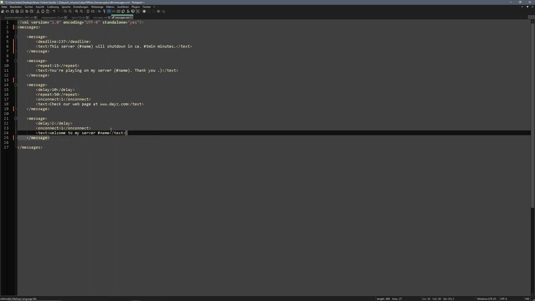Switch to the mapgroupproto (2).xml tab

coord(53,18)
